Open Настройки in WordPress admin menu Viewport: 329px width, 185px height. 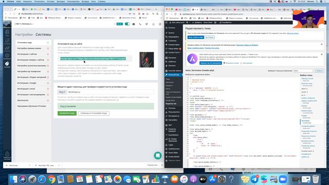173,120
